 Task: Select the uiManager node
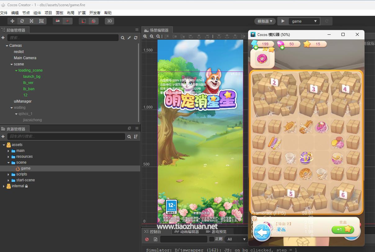tap(23, 101)
